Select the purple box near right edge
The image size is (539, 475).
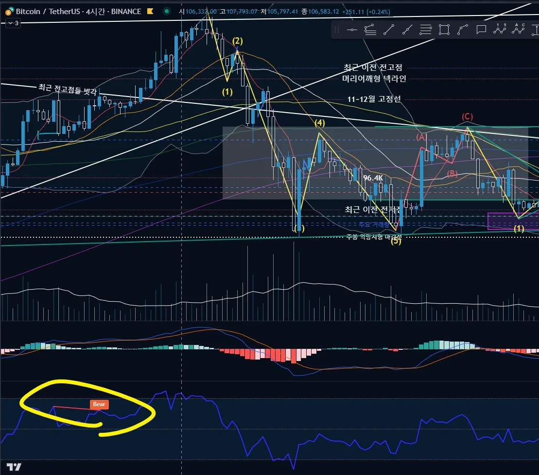[513, 221]
